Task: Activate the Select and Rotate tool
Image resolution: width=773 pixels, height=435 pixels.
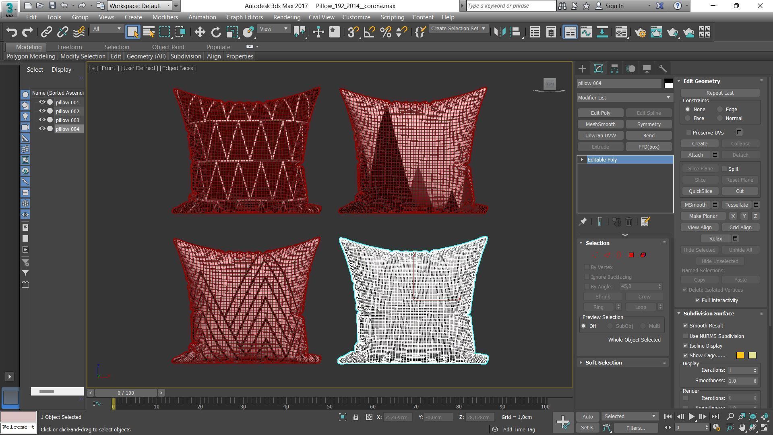Action: coord(216,32)
